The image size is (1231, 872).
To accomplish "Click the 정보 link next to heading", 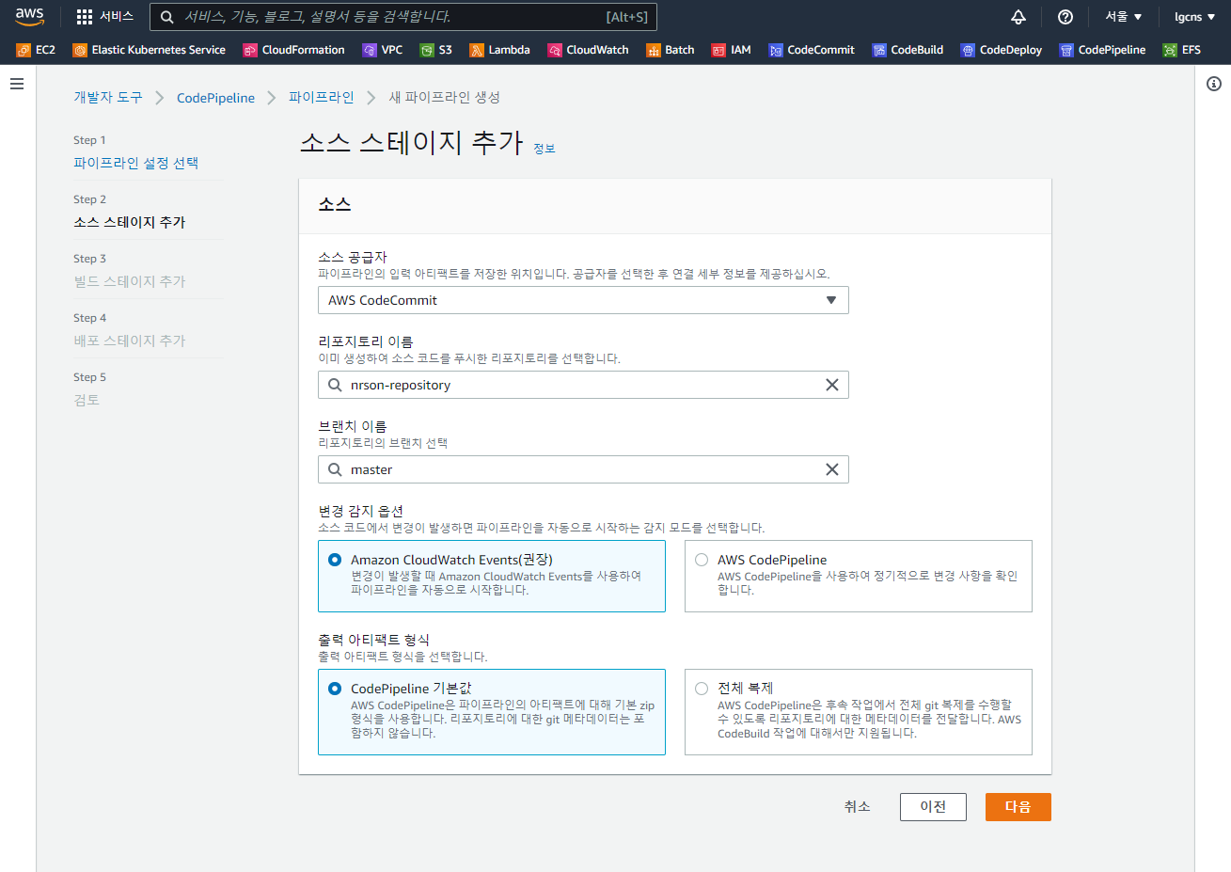I will pos(544,149).
